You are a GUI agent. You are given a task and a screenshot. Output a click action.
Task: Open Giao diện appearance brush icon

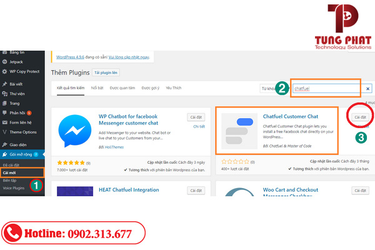(x=4, y=144)
